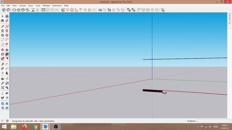Select the Freehand squiggle tool
Image resolution: width=232 pixels, height=130 pixels.
(x=7, y=26)
